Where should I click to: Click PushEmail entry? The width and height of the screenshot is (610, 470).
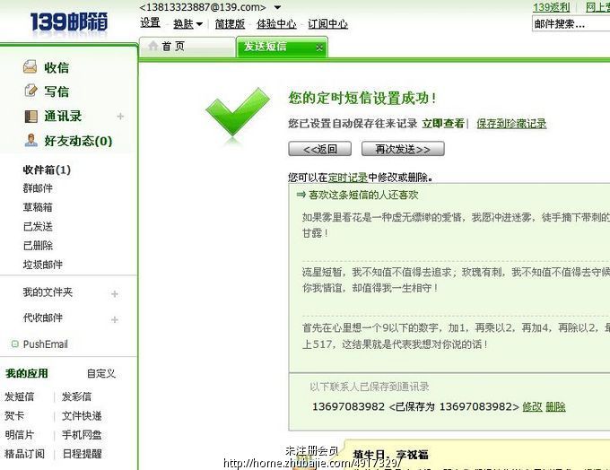click(46, 344)
